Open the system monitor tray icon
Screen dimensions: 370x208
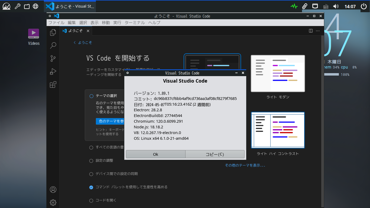coord(294,6)
